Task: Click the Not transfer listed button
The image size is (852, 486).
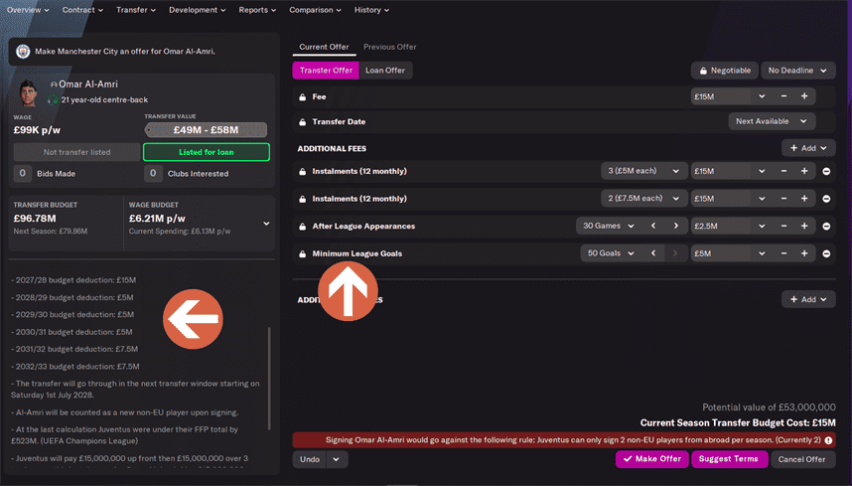Action: coord(76,152)
